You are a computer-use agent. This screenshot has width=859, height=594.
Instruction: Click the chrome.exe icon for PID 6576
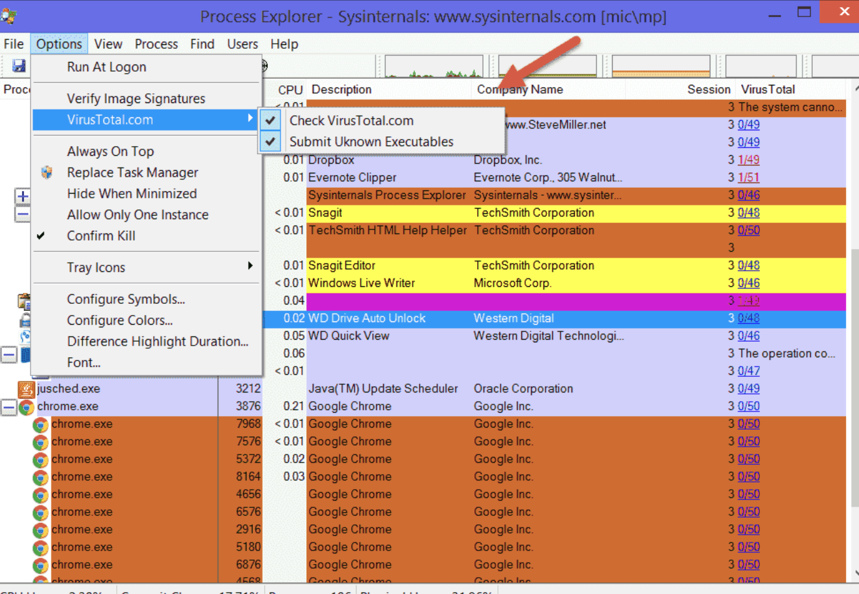click(40, 512)
